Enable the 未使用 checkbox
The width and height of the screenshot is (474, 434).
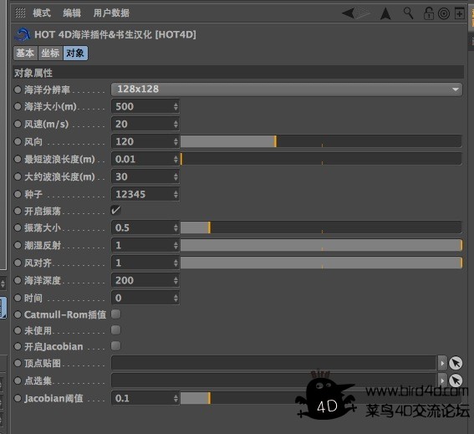click(115, 330)
